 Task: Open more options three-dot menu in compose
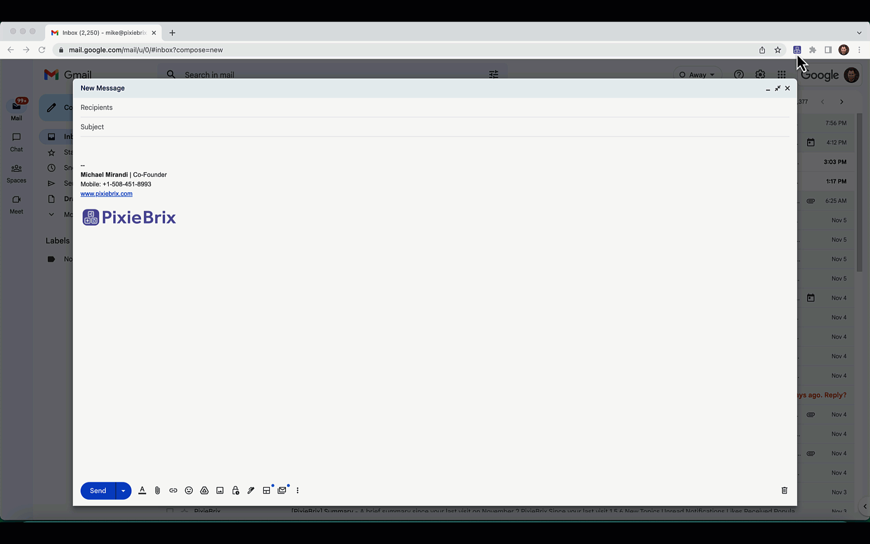tap(298, 491)
